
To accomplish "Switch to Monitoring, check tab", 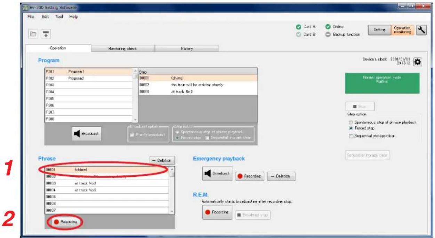I will (123, 49).
